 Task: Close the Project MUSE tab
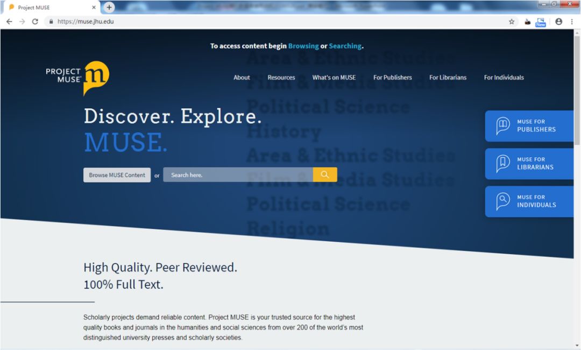(94, 7)
